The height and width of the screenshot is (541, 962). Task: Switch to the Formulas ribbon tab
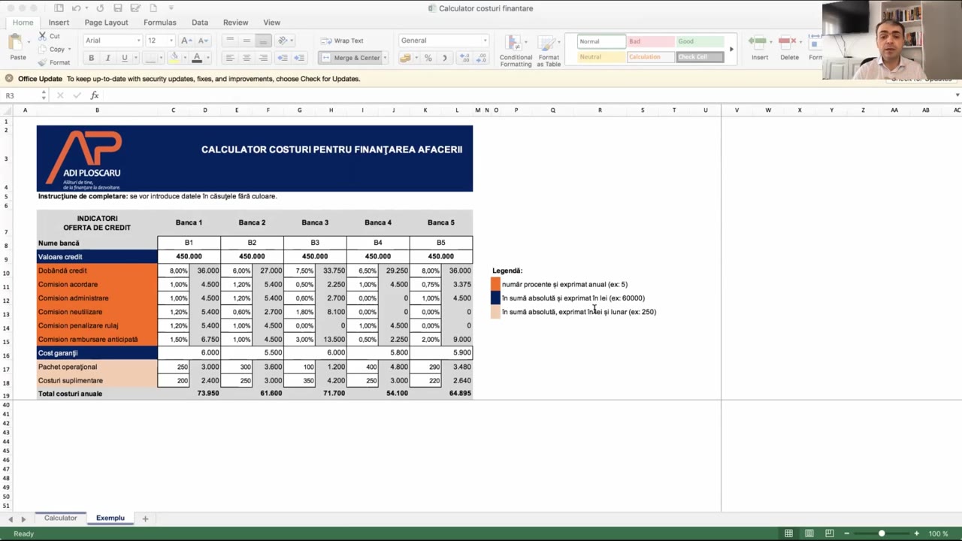pos(159,22)
